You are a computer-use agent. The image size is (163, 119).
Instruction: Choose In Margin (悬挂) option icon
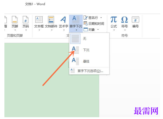(75, 61)
